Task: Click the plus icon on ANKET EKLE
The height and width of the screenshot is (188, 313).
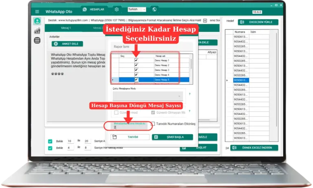Action: [56, 44]
